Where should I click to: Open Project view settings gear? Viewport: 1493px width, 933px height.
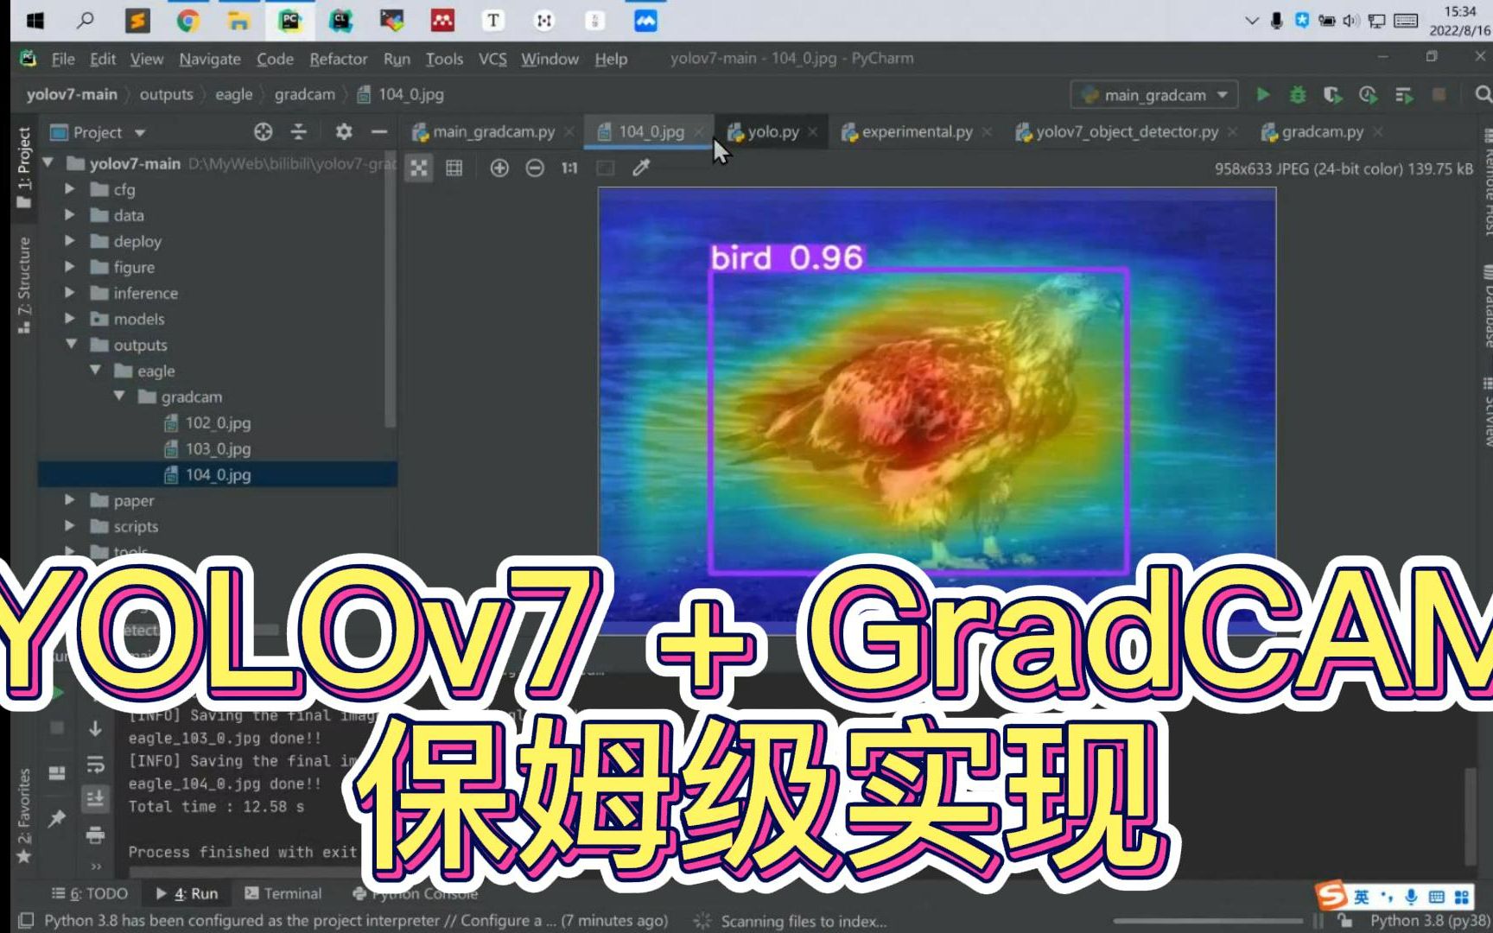click(x=343, y=131)
